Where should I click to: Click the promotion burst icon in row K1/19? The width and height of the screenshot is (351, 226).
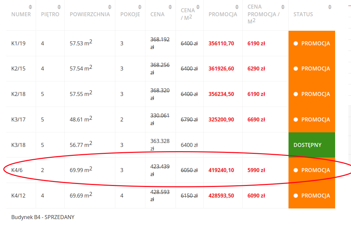tap(296, 43)
